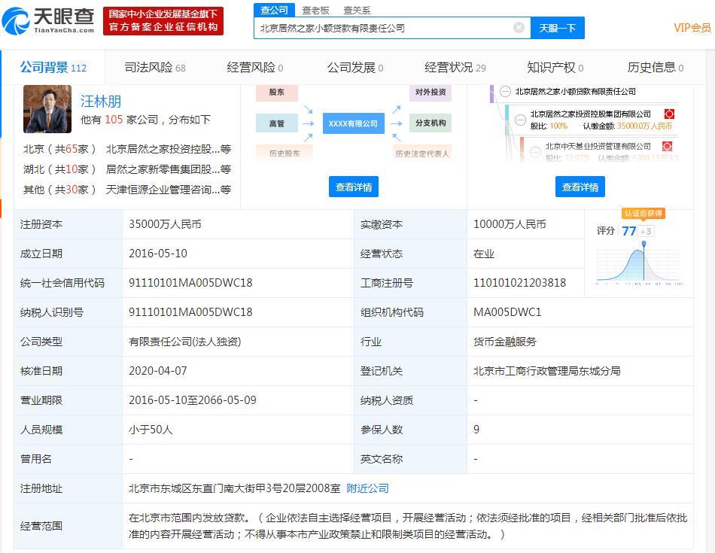
Task: Collapse the 北京中天基业投资管理有限公司 node
Action: pos(535,147)
